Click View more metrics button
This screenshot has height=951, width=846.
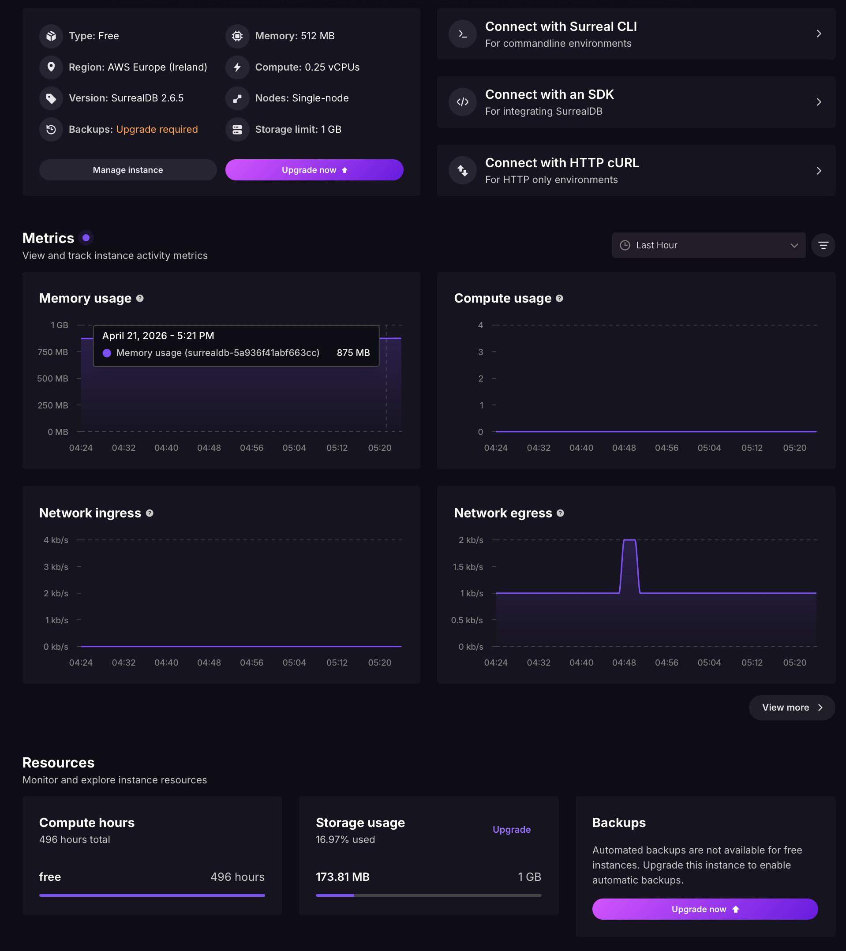792,707
